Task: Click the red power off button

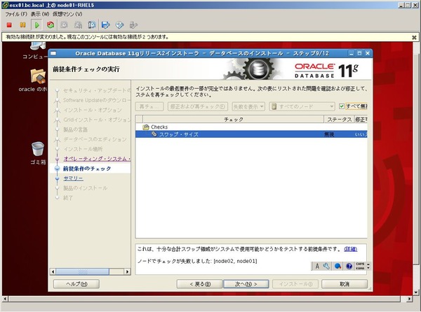Action: point(9,25)
